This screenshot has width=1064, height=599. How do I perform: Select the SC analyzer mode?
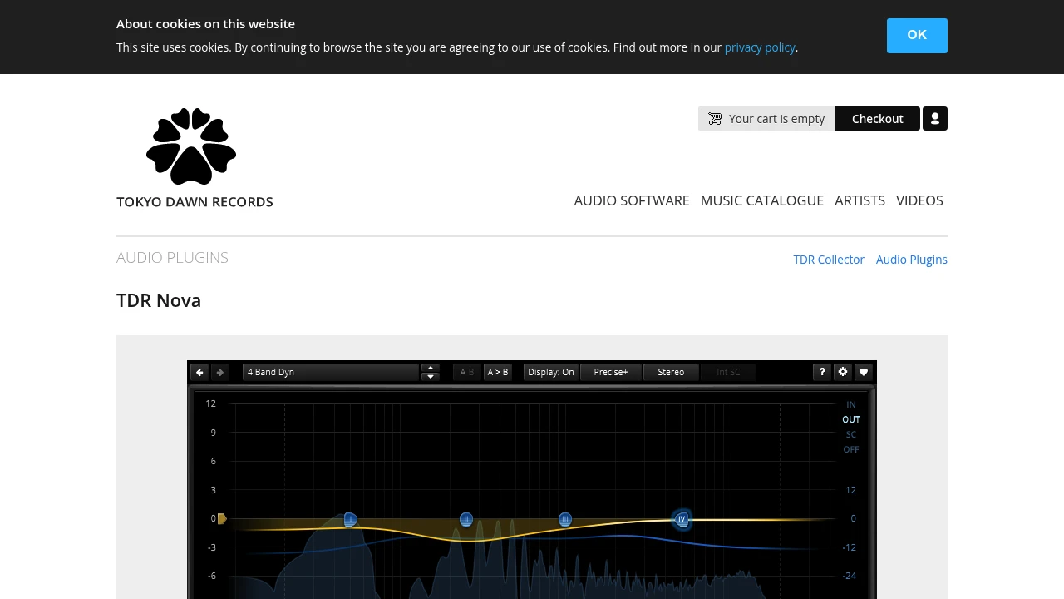851,434
